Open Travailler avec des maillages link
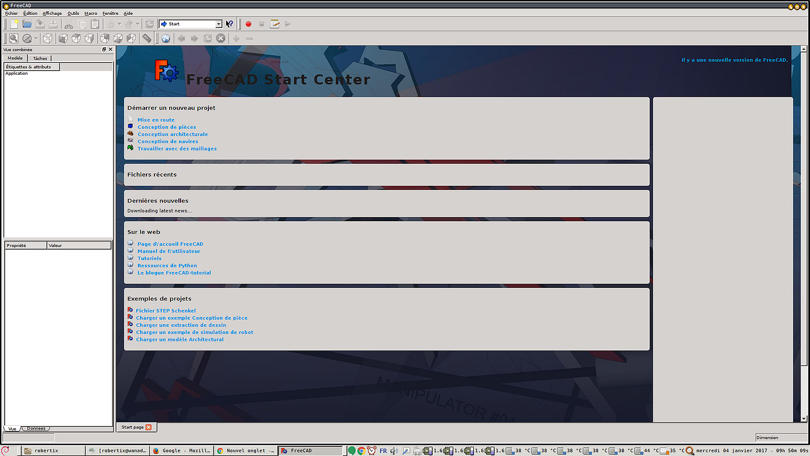 coord(177,149)
